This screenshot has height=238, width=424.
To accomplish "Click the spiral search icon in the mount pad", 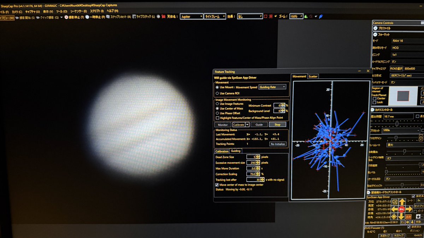I will click(395, 201).
